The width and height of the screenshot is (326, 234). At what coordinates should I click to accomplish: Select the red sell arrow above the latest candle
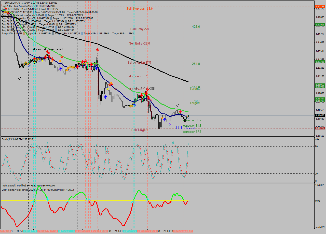pyautogui.click(x=180, y=111)
